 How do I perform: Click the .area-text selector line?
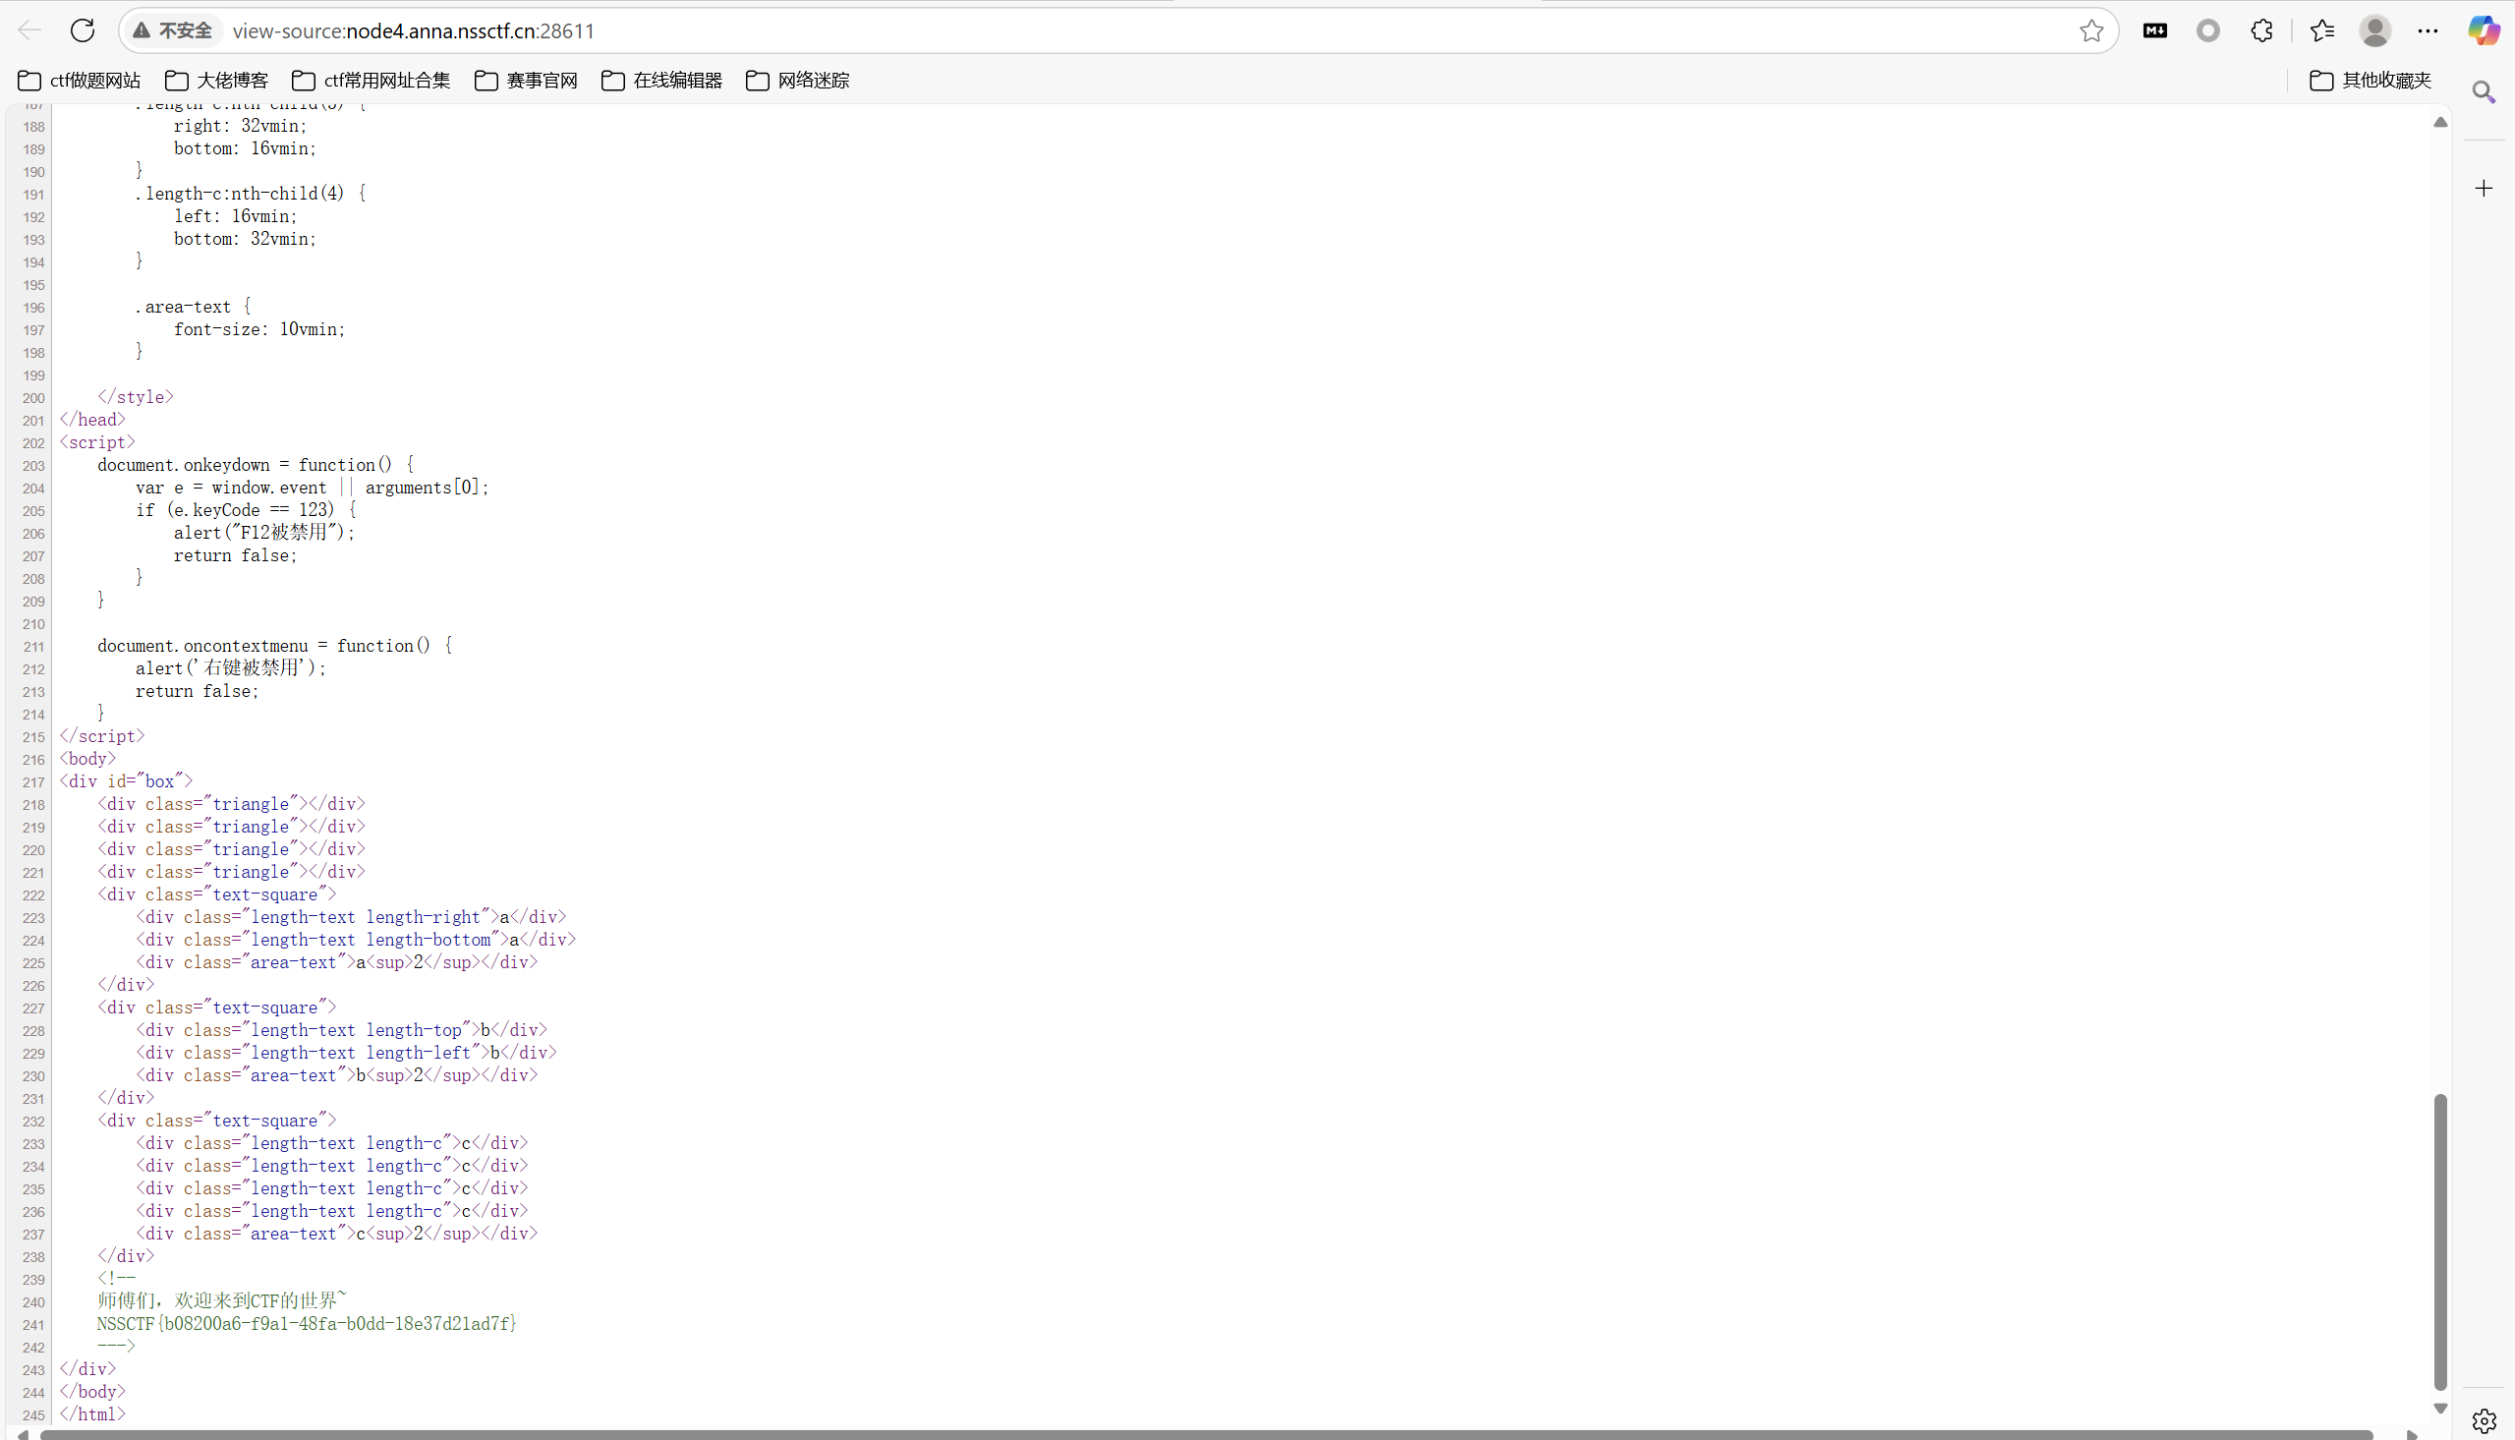click(x=193, y=306)
